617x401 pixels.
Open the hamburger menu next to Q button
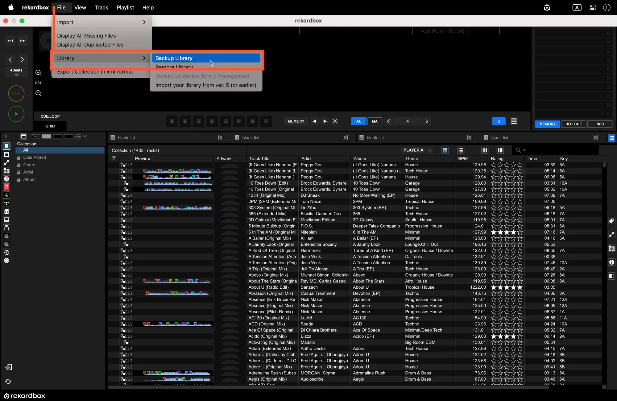coord(514,121)
